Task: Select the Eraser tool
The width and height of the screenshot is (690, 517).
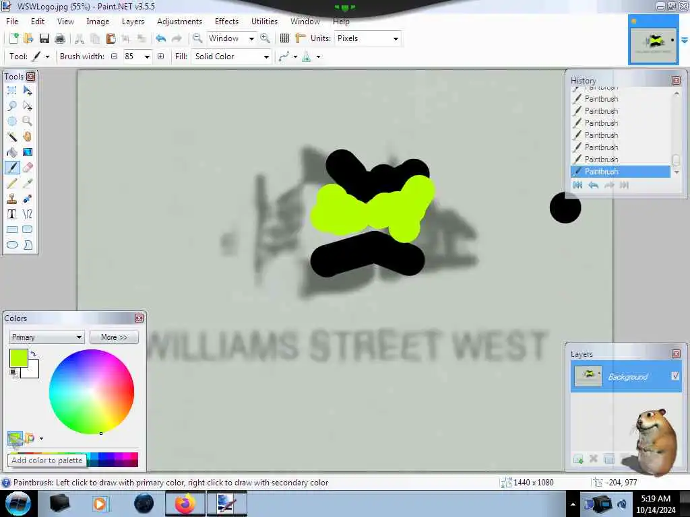Action: tap(27, 168)
